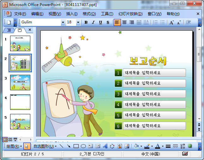Screen dimensions: 204x160
Task: Align text left
Action: pyautogui.click(x=117, y=22)
